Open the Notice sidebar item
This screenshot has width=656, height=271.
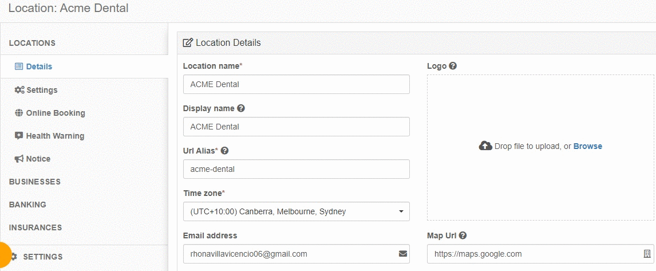click(x=33, y=159)
